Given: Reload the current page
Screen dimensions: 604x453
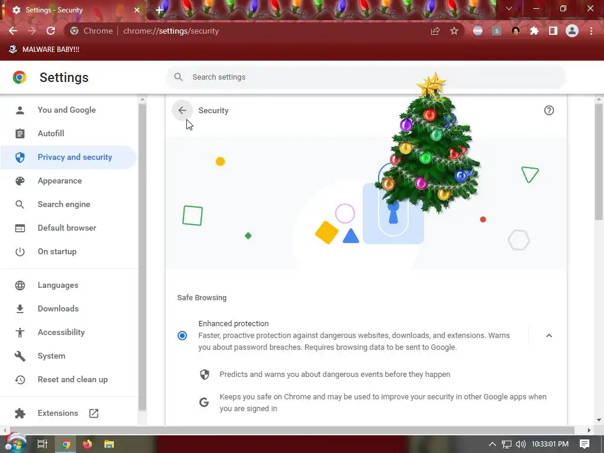Looking at the screenshot, I should coord(51,31).
